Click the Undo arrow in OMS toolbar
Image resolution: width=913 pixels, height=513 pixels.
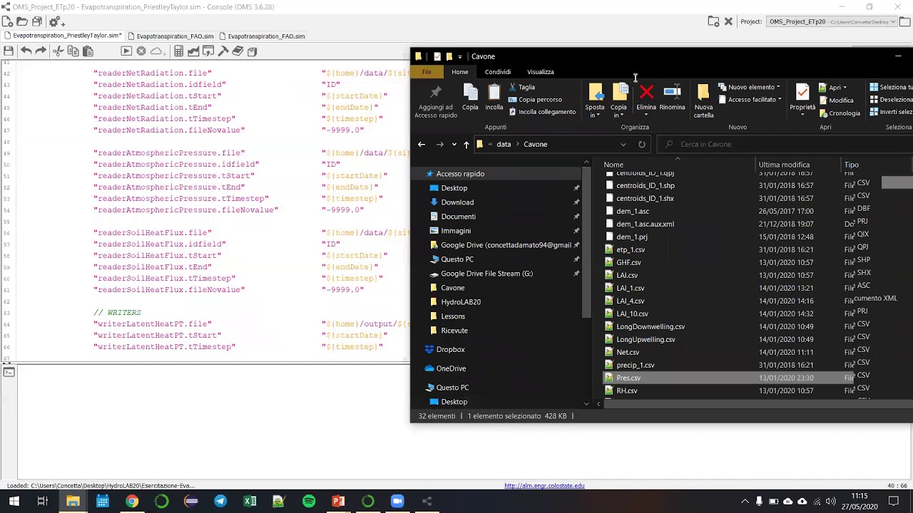[x=26, y=51]
